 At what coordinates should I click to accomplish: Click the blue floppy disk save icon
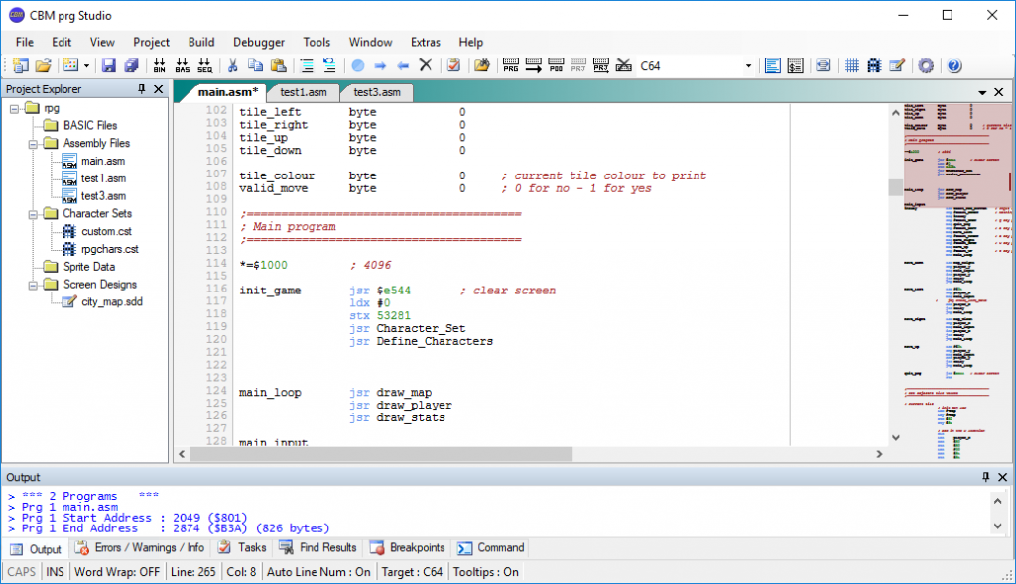pos(109,66)
